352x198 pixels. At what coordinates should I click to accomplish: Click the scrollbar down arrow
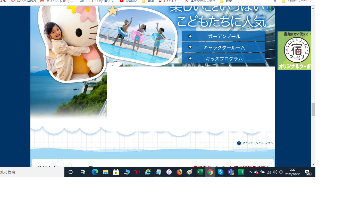click(x=313, y=164)
